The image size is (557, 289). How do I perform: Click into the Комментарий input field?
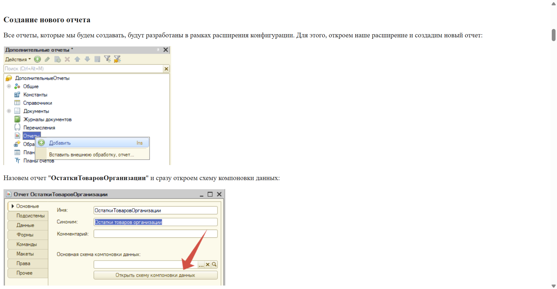pos(155,234)
